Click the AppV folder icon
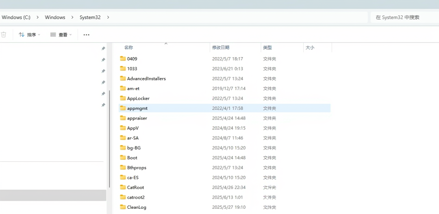 point(123,128)
